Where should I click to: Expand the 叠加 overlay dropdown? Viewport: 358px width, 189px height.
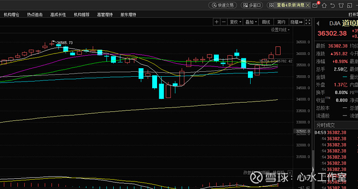point(251,22)
